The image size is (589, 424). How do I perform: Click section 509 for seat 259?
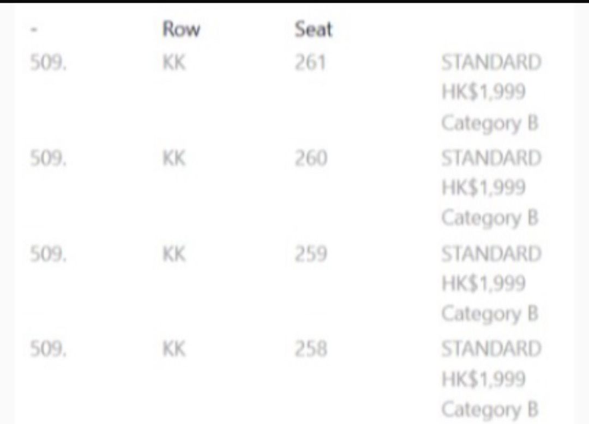(47, 254)
